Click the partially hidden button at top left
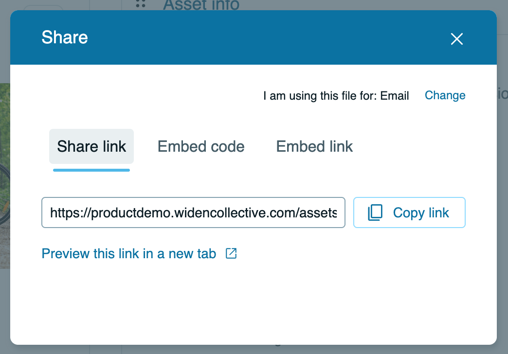 [x=43, y=7]
